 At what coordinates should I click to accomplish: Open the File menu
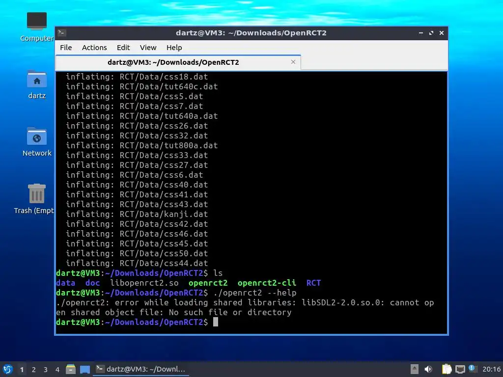coord(66,48)
